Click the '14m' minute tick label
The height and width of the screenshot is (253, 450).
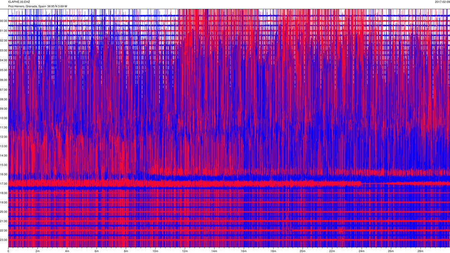pyautogui.click(x=214, y=251)
